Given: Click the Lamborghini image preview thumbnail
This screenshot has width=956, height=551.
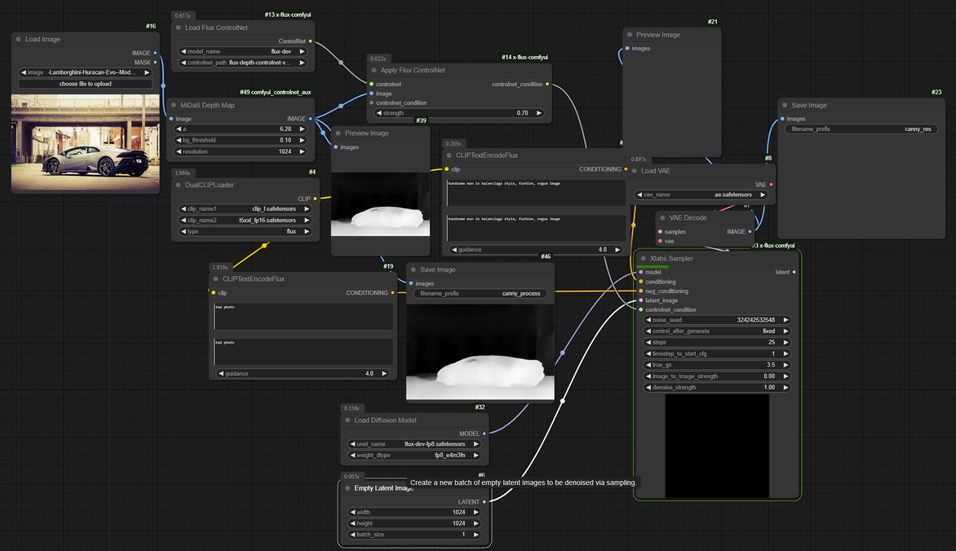Looking at the screenshot, I should tap(85, 143).
